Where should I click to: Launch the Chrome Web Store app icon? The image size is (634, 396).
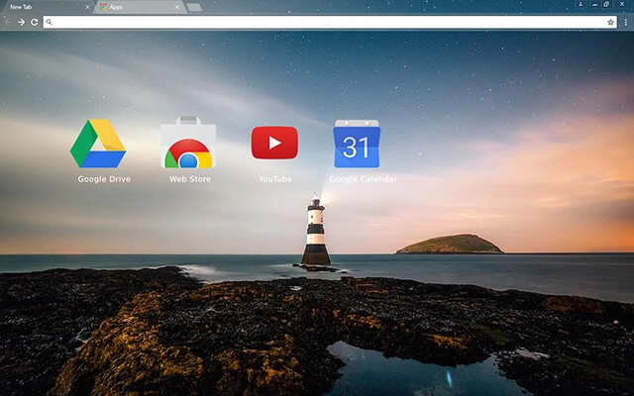188,143
